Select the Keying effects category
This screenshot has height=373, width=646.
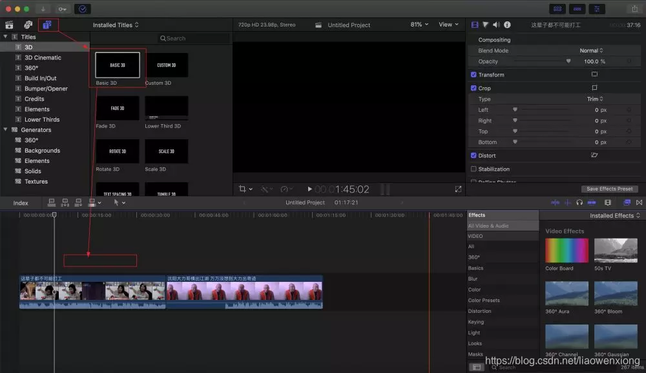click(x=476, y=322)
